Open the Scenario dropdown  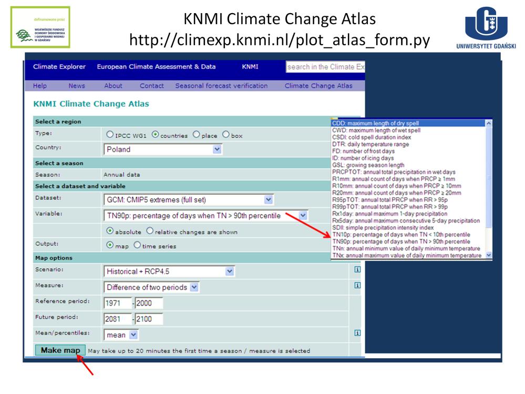pyautogui.click(x=169, y=271)
